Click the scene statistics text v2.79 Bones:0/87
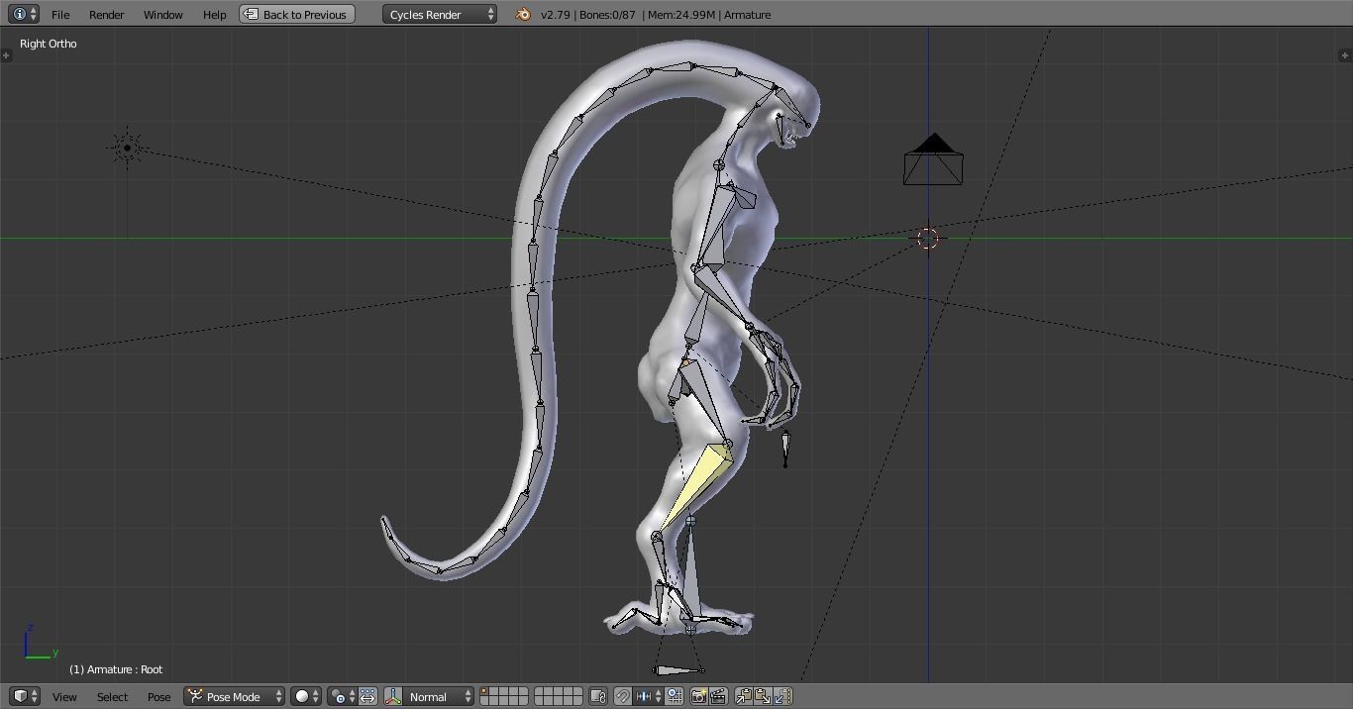Screen dimensions: 1353x709 click(587, 15)
